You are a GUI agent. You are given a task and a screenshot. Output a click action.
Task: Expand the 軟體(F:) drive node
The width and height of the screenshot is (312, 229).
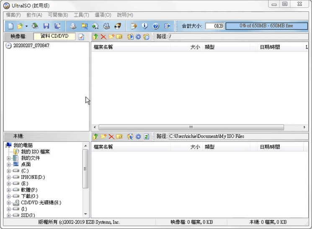coord(8,190)
